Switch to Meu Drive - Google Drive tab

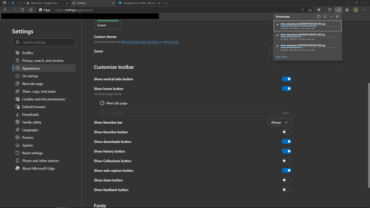44,3
